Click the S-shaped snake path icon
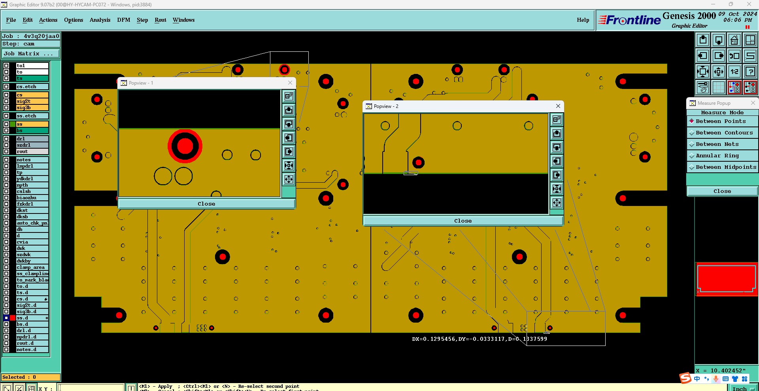The height and width of the screenshot is (391, 759). pyautogui.click(x=750, y=56)
